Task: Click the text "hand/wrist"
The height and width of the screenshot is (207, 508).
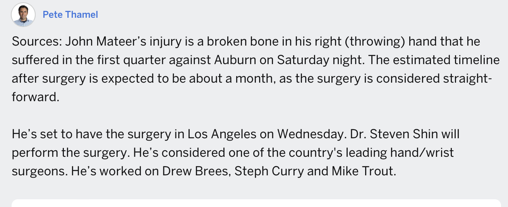Action: pos(422,153)
